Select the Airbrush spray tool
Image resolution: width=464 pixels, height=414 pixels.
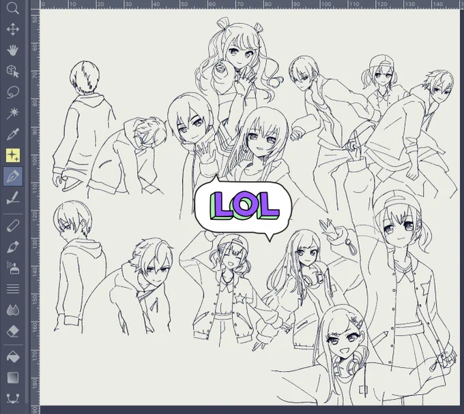(13, 268)
